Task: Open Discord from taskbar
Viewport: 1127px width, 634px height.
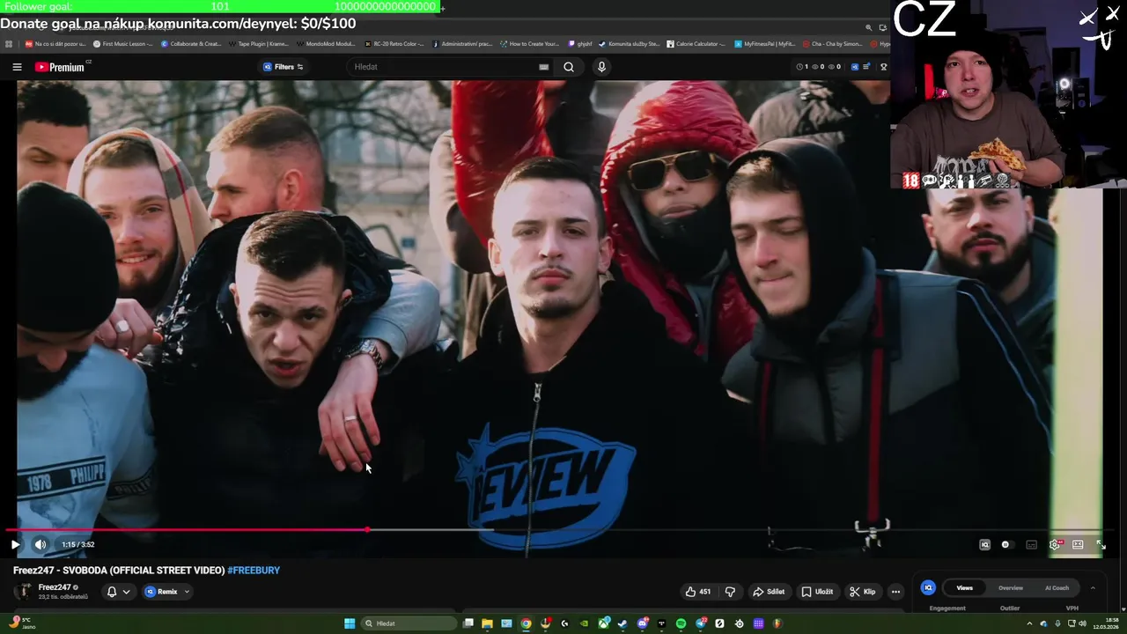Action: click(642, 623)
